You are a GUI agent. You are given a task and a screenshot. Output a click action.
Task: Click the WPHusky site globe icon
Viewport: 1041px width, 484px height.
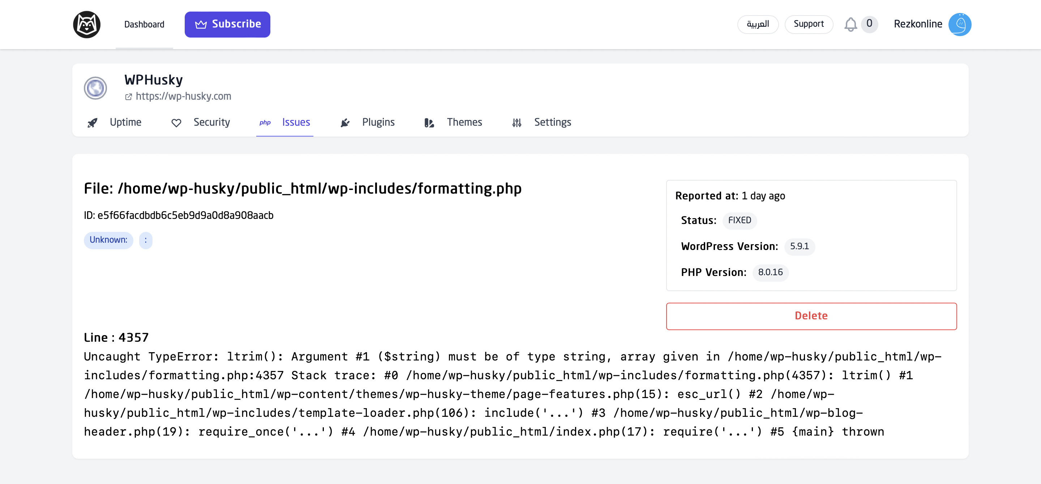95,88
